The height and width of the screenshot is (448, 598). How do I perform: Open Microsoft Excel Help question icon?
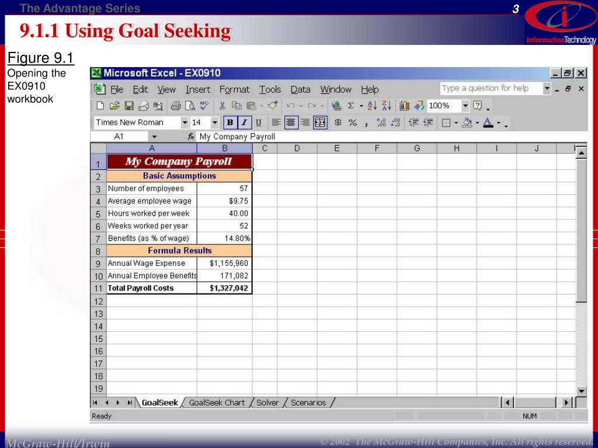pyautogui.click(x=478, y=106)
